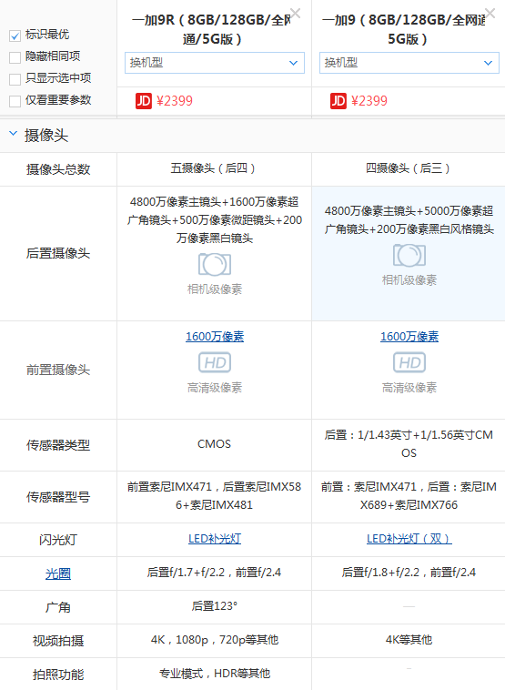Screen dimensions: 505x690
Task: Click the 4K等其他 video value
Action: tap(409, 640)
